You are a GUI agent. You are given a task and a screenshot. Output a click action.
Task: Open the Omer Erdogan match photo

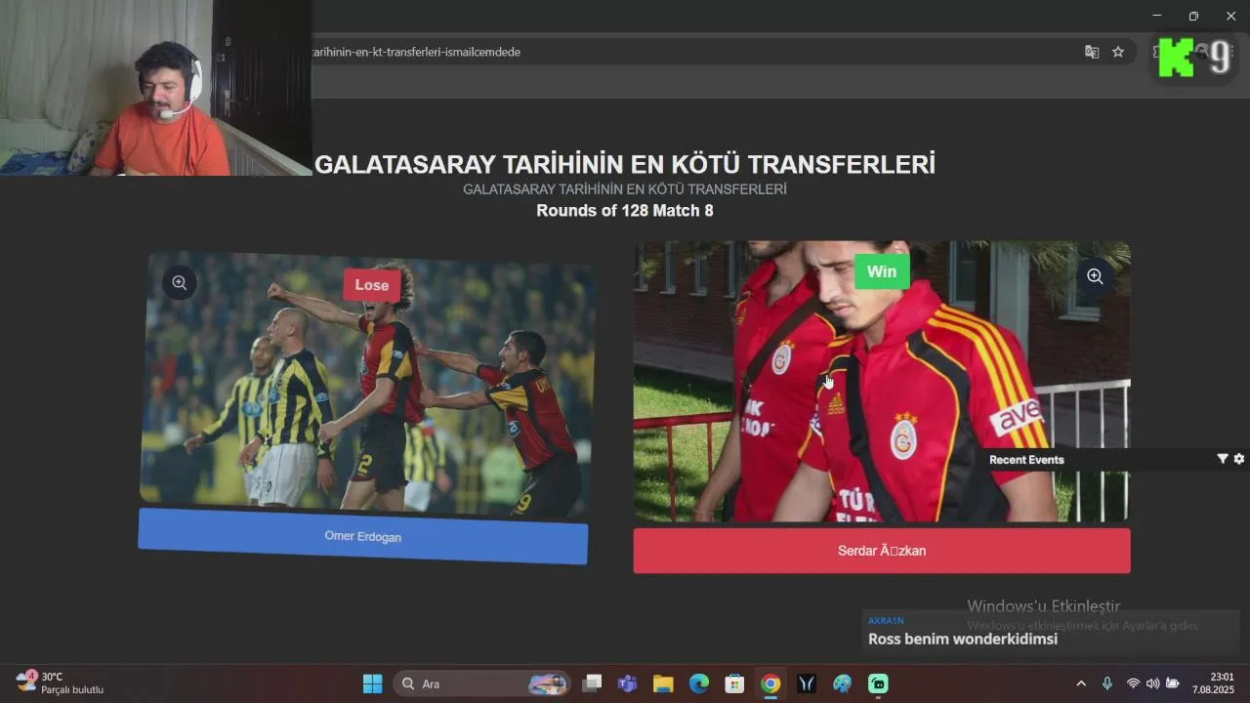[366, 384]
